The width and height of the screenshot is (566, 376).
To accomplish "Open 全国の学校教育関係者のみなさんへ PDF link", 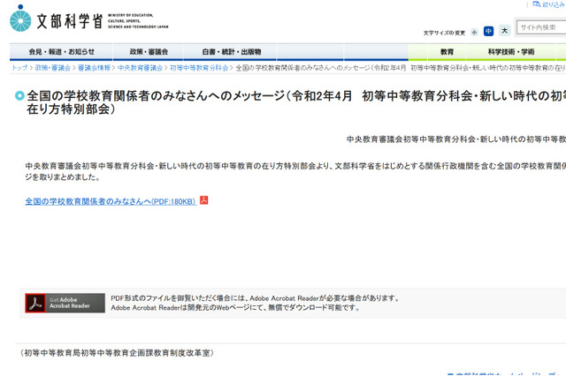I will click(x=111, y=201).
